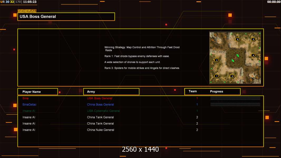Click China Boss General army entry
The width and height of the screenshot is (281, 158).
pyautogui.click(x=100, y=105)
